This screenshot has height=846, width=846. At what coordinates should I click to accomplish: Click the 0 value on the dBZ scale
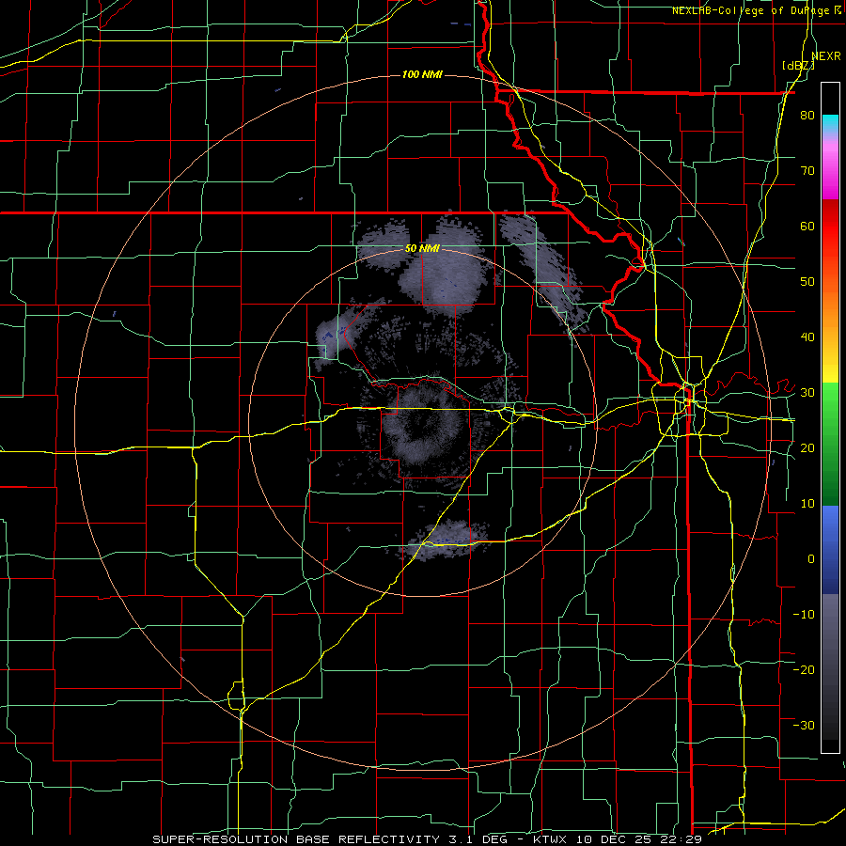tap(811, 559)
